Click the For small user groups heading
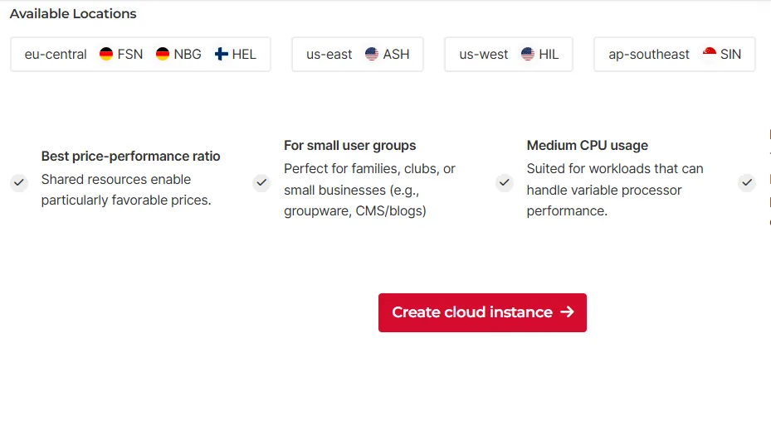 (349, 146)
